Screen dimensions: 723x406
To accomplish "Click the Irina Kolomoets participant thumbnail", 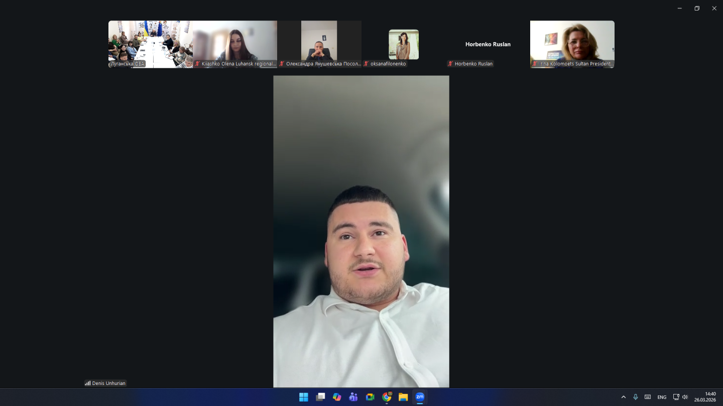I will coord(572,44).
